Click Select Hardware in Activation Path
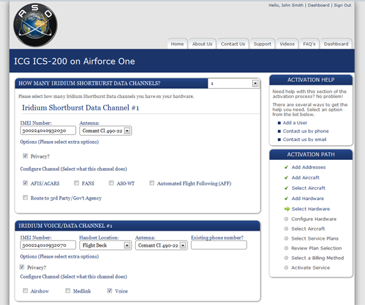Image resolution: width=365 pixels, height=305 pixels. [311, 209]
